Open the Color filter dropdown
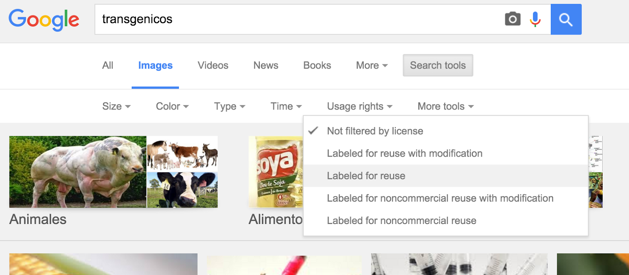Screen dimensions: 629x275 tap(172, 106)
